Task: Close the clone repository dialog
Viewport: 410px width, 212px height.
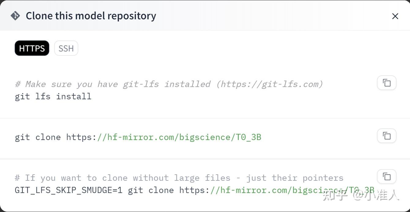Action: (395, 16)
